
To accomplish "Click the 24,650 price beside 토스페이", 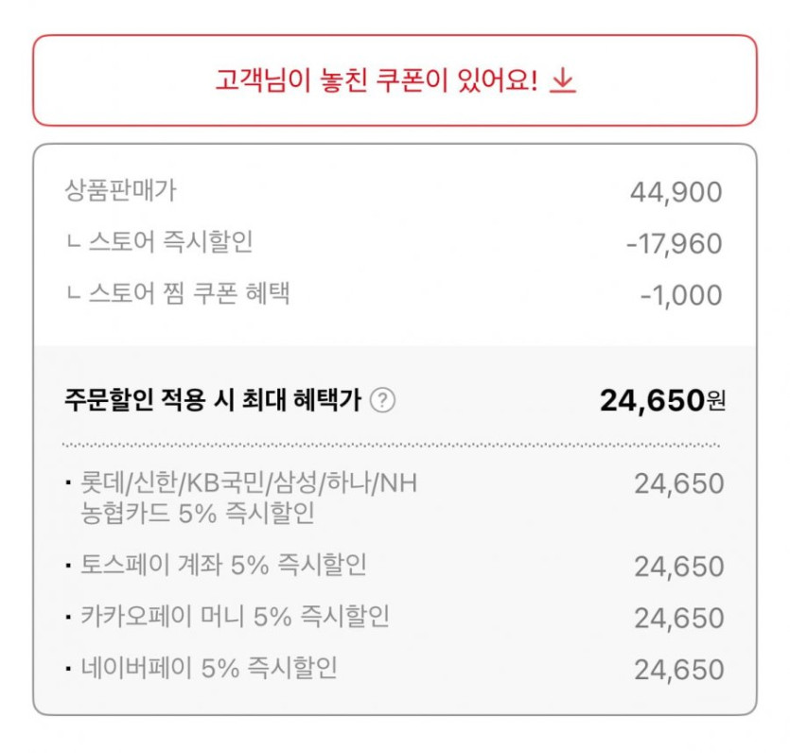I will click(678, 568).
